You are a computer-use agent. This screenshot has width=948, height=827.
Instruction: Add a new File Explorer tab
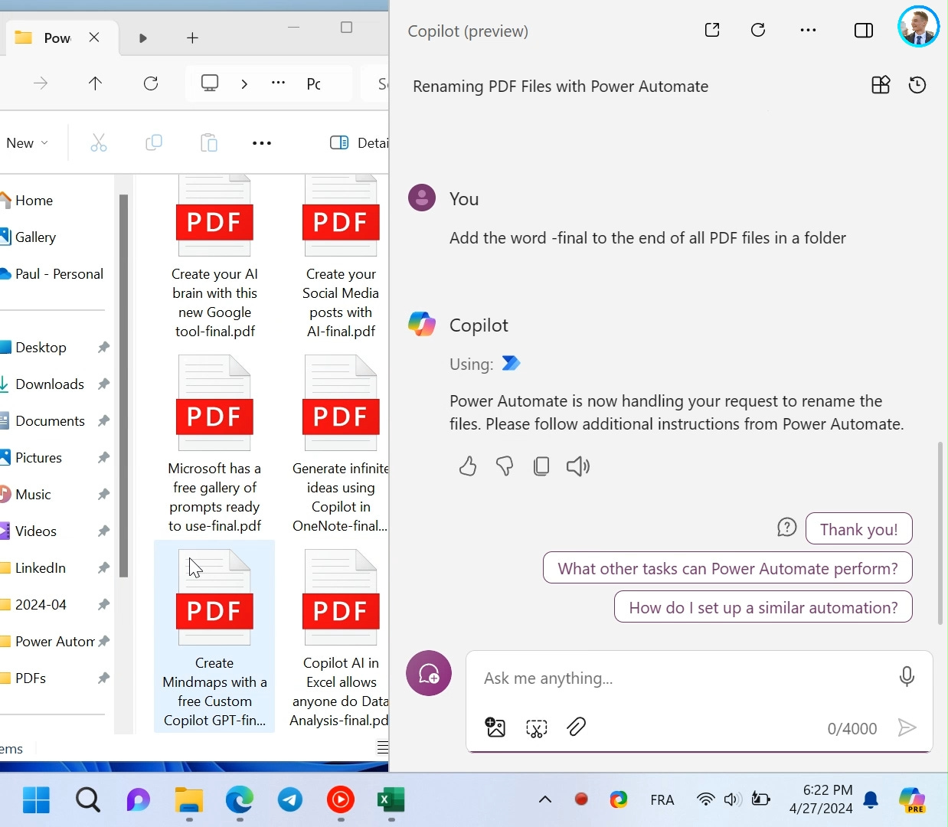point(192,38)
